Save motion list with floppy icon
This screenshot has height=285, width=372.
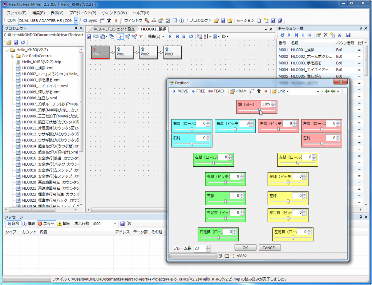(348, 35)
